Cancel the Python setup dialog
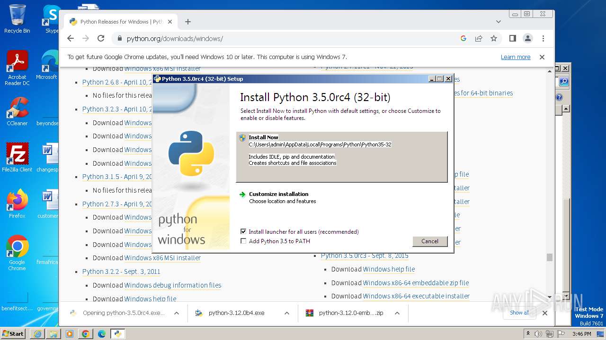Image resolution: width=606 pixels, height=340 pixels. click(x=430, y=241)
